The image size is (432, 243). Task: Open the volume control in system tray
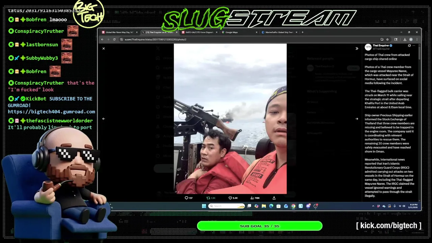coord(404,206)
